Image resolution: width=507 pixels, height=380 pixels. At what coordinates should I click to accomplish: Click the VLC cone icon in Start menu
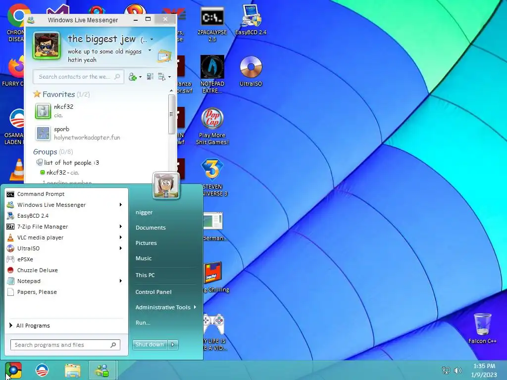point(10,237)
